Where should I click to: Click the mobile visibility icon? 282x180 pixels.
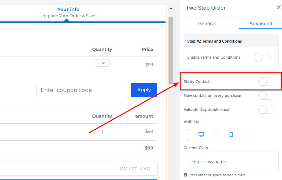[231, 134]
